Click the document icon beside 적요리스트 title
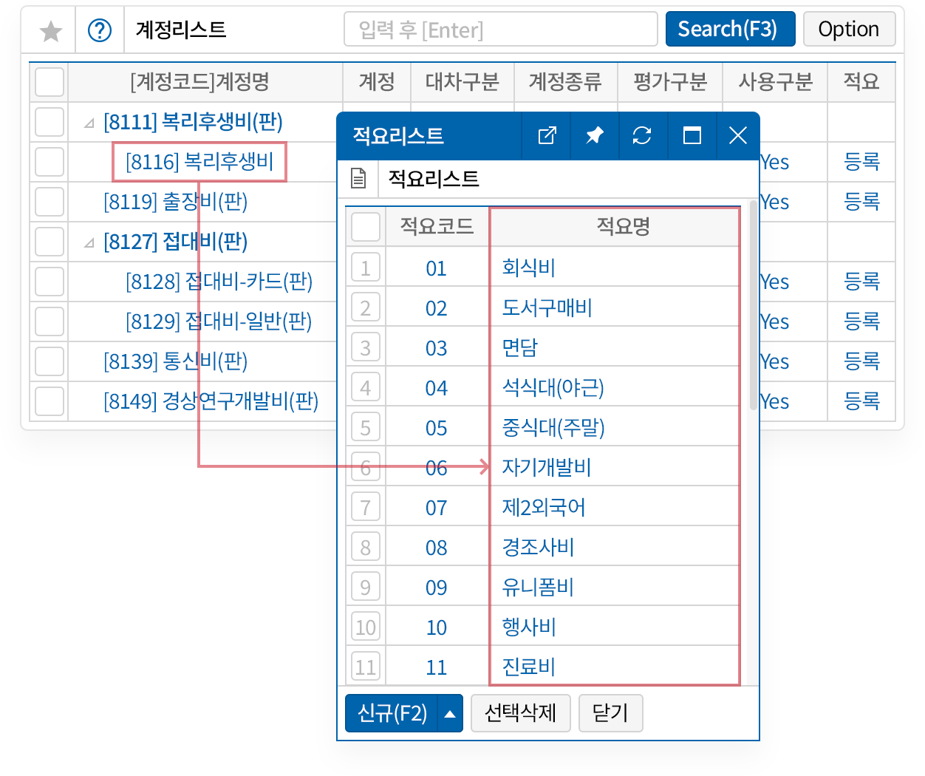The width and height of the screenshot is (925, 776). pos(359,179)
